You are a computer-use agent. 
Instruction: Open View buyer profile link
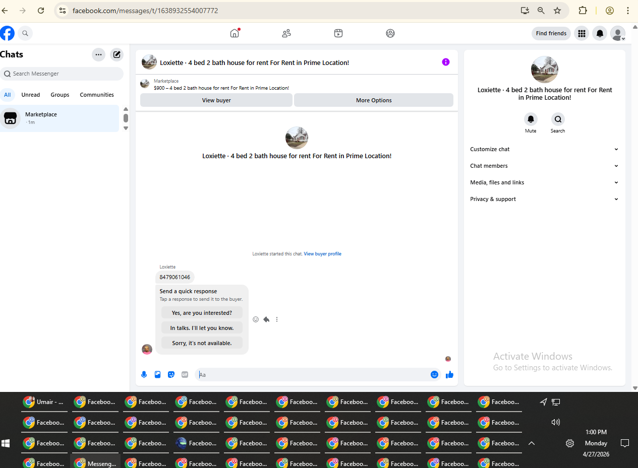323,254
